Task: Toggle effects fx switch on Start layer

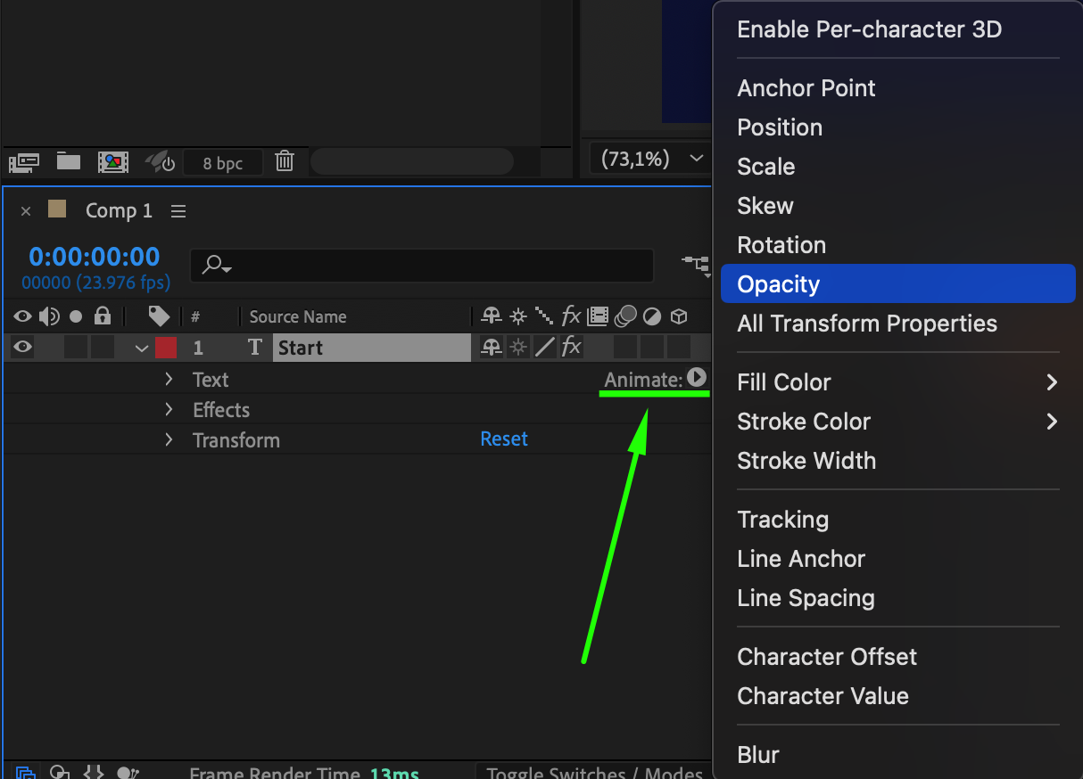Action: click(571, 348)
